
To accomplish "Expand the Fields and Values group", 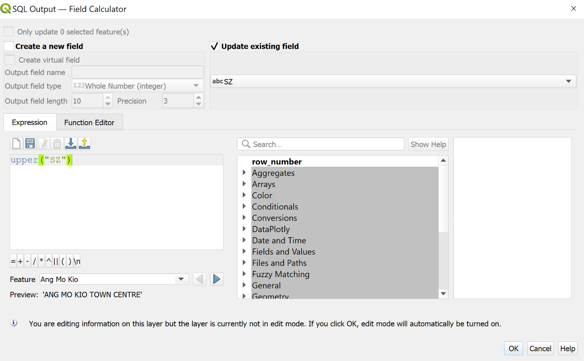I will [244, 251].
